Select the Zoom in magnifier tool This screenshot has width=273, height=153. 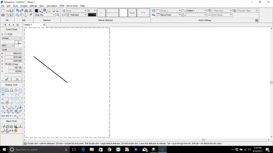(x=7, y=90)
